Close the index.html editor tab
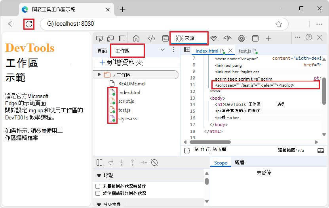Image resolution: width=329 pixels, height=208 pixels. (x=230, y=51)
